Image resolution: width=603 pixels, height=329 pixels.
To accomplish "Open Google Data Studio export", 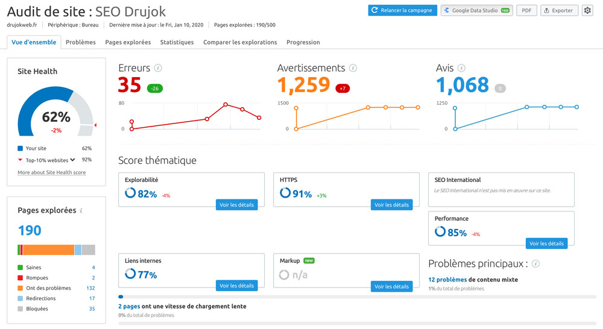I will [x=476, y=10].
